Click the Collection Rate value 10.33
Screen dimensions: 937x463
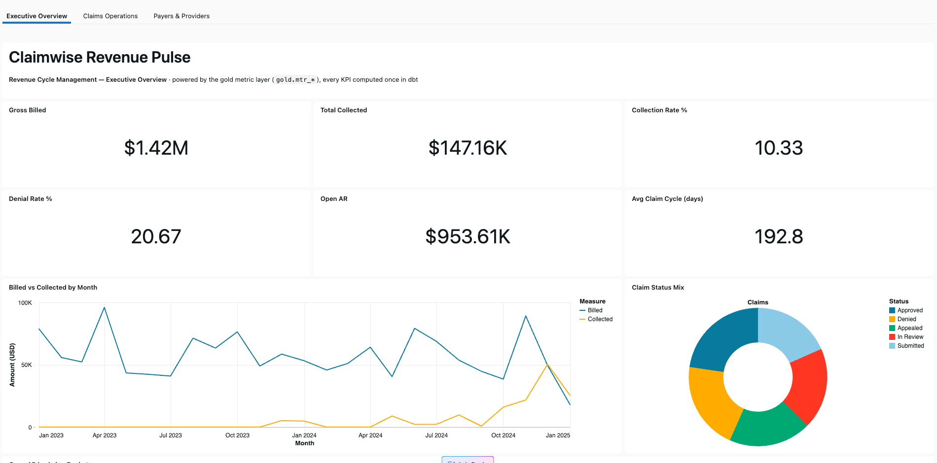tap(779, 148)
